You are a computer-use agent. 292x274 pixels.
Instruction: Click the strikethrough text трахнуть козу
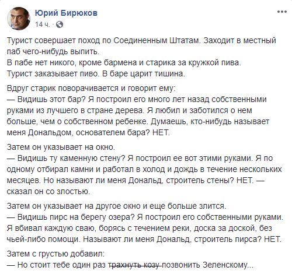pyautogui.click(x=135, y=265)
